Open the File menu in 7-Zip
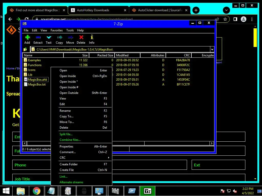Image resolution: width=262 pixels, height=196 pixels. click(x=26, y=30)
